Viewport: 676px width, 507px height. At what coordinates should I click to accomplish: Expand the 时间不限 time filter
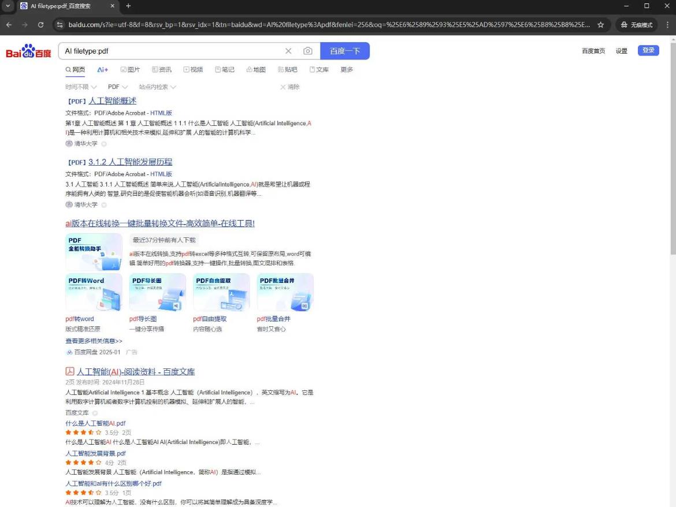(81, 87)
